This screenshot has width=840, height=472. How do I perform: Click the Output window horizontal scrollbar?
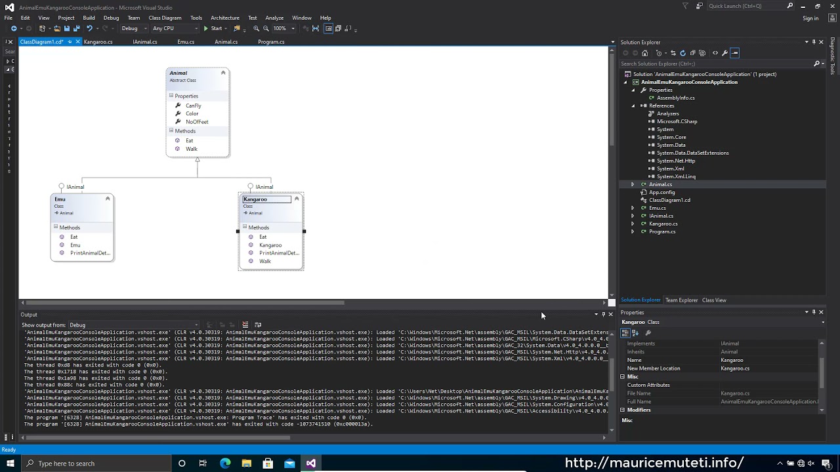click(312, 437)
